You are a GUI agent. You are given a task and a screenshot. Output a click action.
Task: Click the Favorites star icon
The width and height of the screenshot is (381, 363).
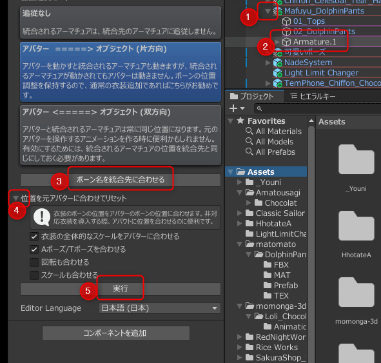coord(240,121)
